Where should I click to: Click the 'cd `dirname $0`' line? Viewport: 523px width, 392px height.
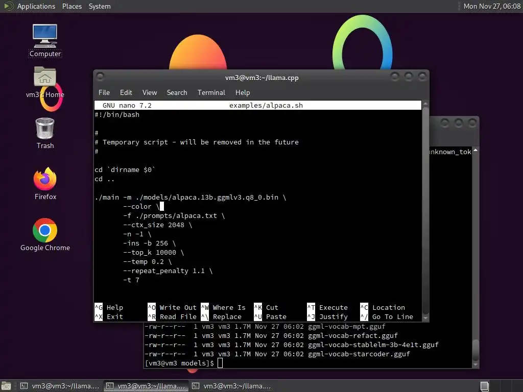[125, 169]
